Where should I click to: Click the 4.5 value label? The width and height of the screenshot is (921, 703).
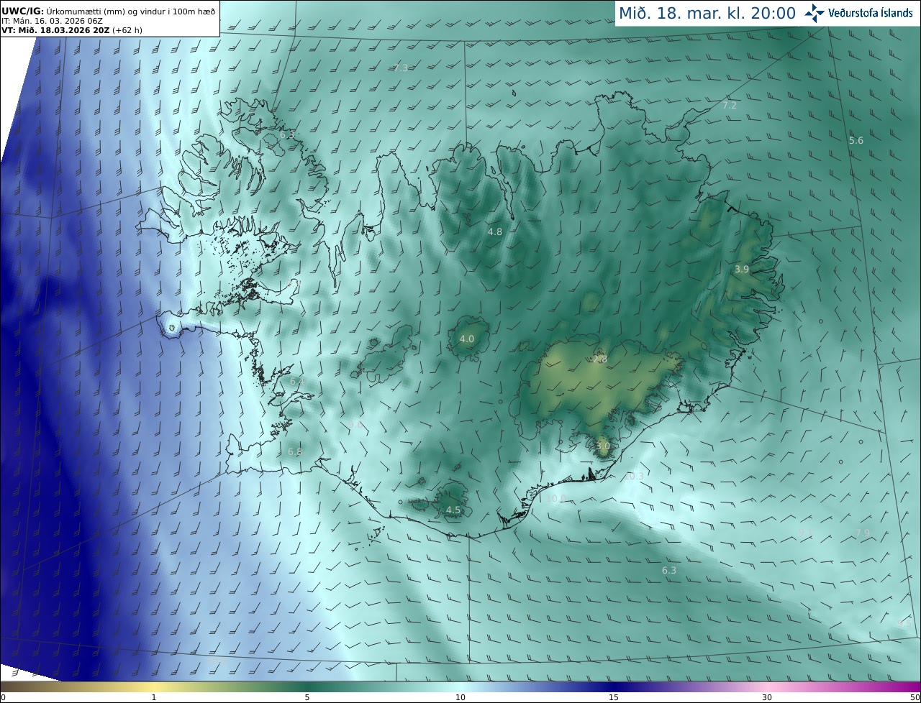point(453,510)
